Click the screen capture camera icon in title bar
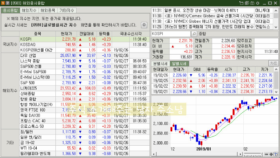This screenshot has height=158, width=280. coord(252,3)
